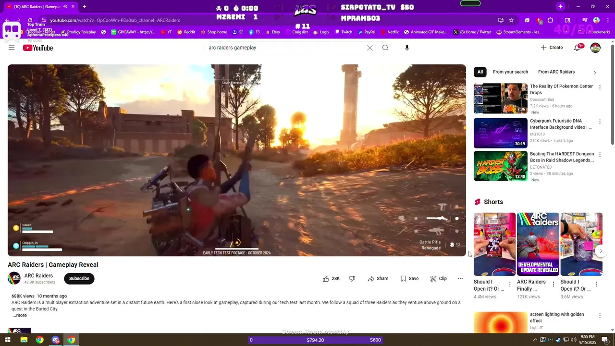Show hidden system tray icons

[535, 340]
